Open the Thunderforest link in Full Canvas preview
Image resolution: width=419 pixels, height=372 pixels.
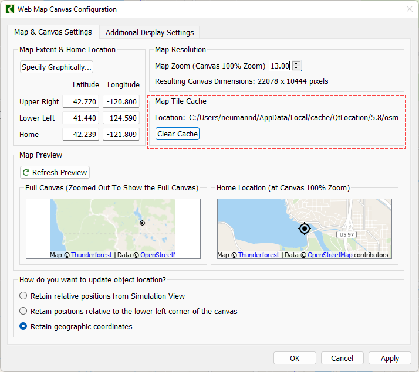pos(92,255)
